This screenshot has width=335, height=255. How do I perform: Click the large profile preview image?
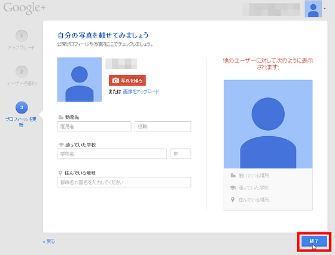click(x=268, y=124)
